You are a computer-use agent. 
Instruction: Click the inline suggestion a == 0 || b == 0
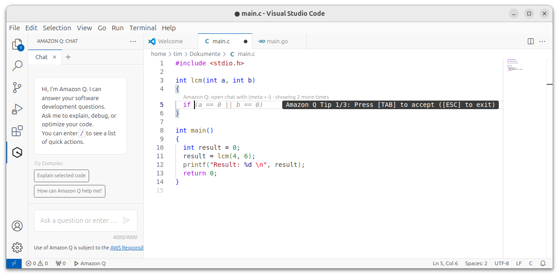(229, 105)
